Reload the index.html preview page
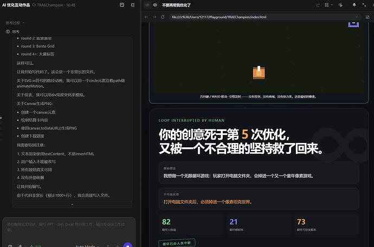Image resolution: width=374 pixels, height=247 pixels. coord(163,17)
